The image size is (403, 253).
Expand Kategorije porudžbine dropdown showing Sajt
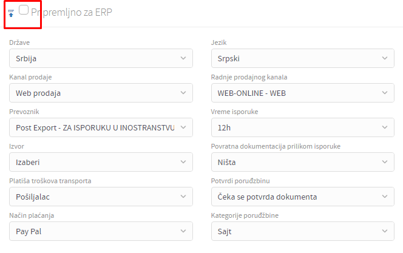pos(302,231)
